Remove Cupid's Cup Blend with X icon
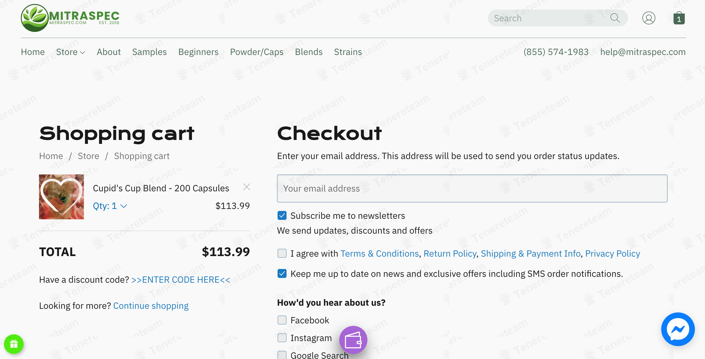Image resolution: width=705 pixels, height=359 pixels. (246, 187)
